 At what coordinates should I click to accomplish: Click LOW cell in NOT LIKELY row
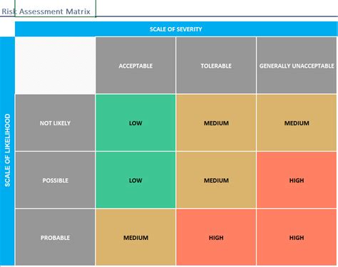[135, 122]
